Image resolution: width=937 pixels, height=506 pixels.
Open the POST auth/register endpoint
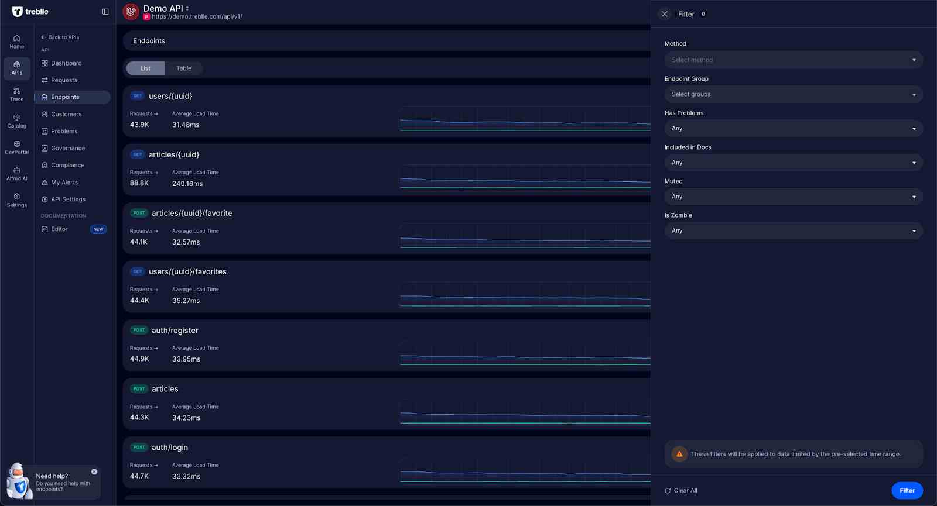click(175, 331)
